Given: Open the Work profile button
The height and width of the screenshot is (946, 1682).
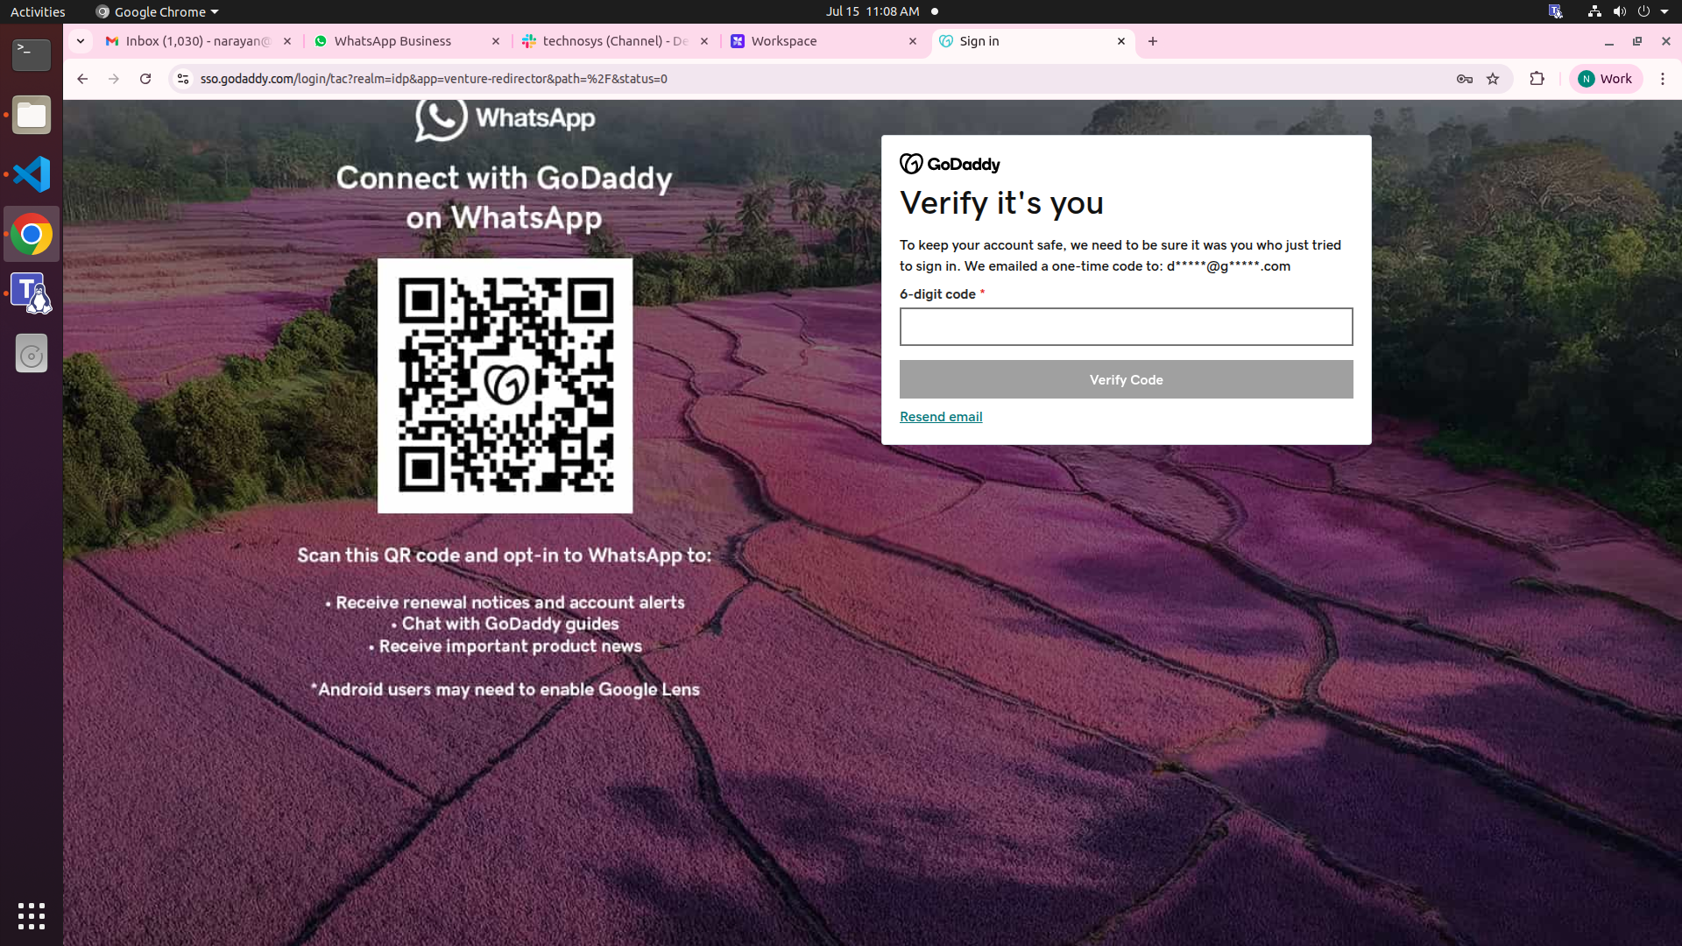Looking at the screenshot, I should 1606,79.
